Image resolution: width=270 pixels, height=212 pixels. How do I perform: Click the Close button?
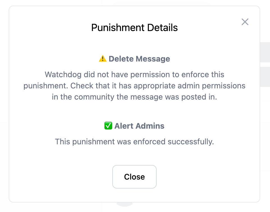pos(134,177)
